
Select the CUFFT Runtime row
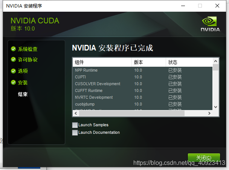pyautogui.click(x=142, y=90)
